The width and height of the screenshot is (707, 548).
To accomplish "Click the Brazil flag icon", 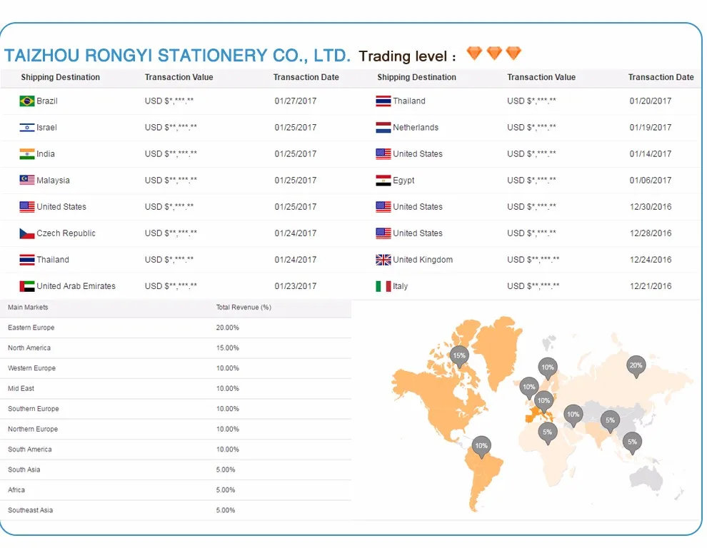I will tap(27, 101).
